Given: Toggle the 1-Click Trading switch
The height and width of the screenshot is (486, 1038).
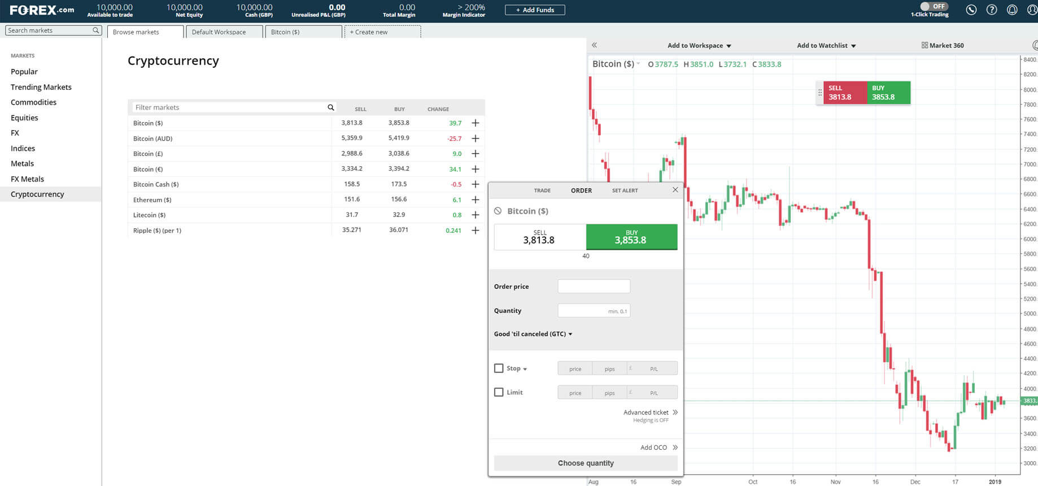Looking at the screenshot, I should (932, 7).
